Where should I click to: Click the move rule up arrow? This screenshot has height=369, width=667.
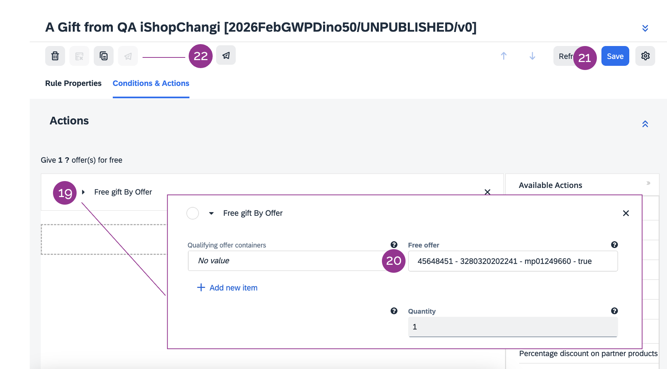[503, 56]
